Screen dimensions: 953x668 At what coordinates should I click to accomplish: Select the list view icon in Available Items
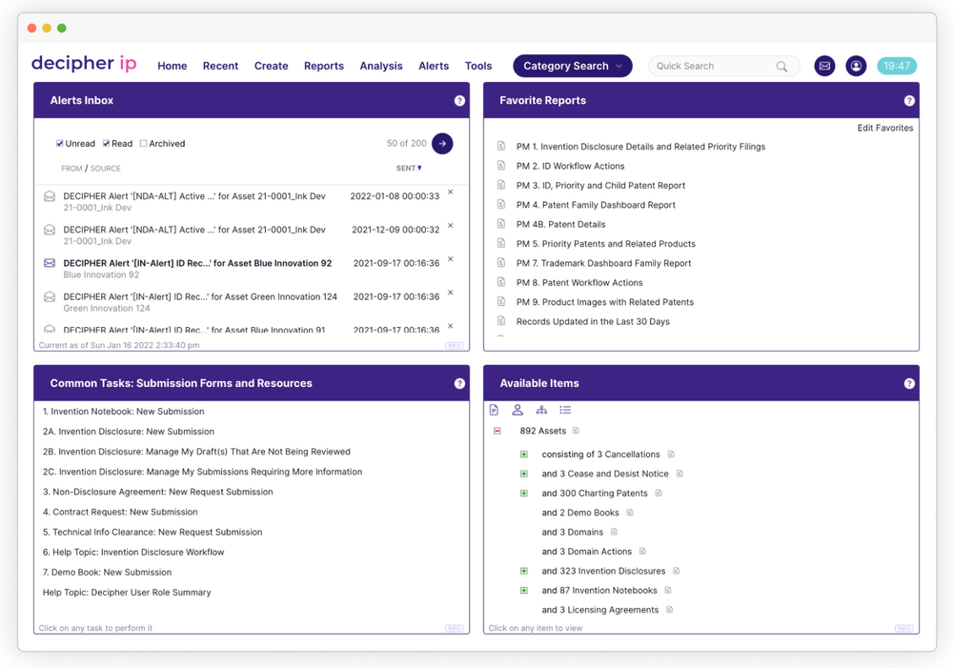point(565,411)
